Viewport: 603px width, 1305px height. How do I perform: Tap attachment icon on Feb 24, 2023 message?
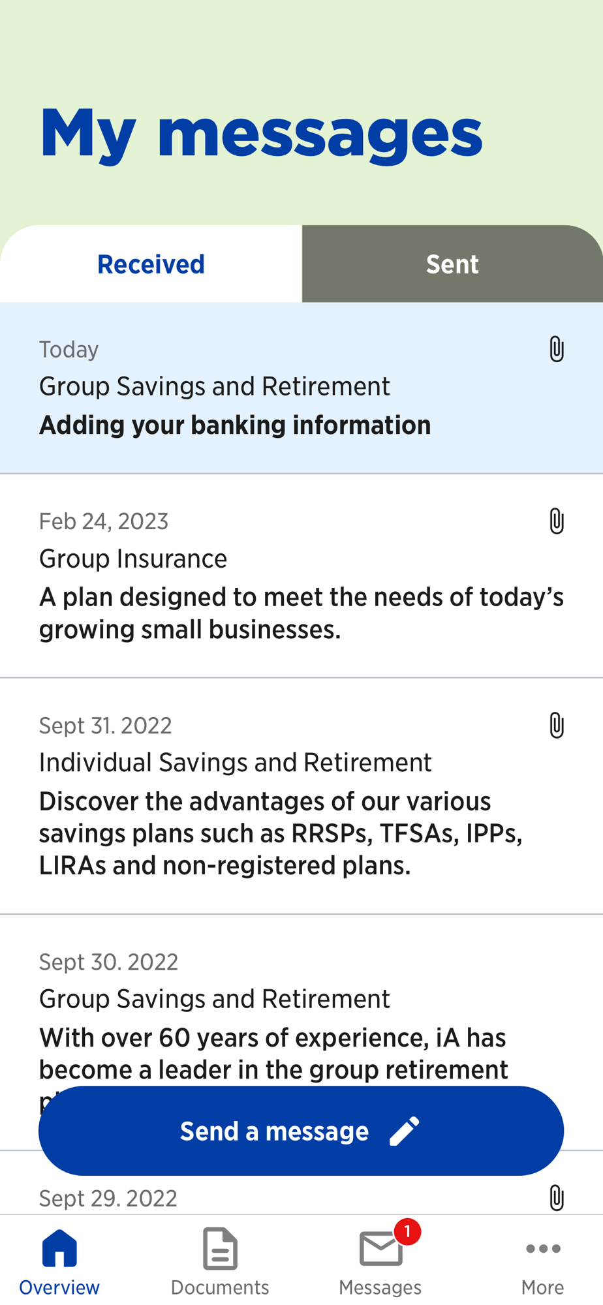tap(556, 521)
